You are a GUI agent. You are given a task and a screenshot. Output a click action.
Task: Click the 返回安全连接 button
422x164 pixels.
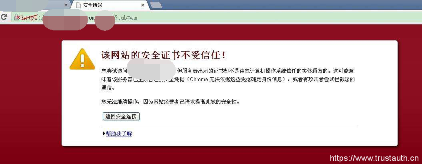(121, 117)
